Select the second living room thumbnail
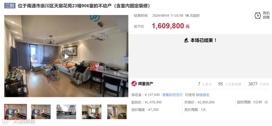 (x=41, y=112)
